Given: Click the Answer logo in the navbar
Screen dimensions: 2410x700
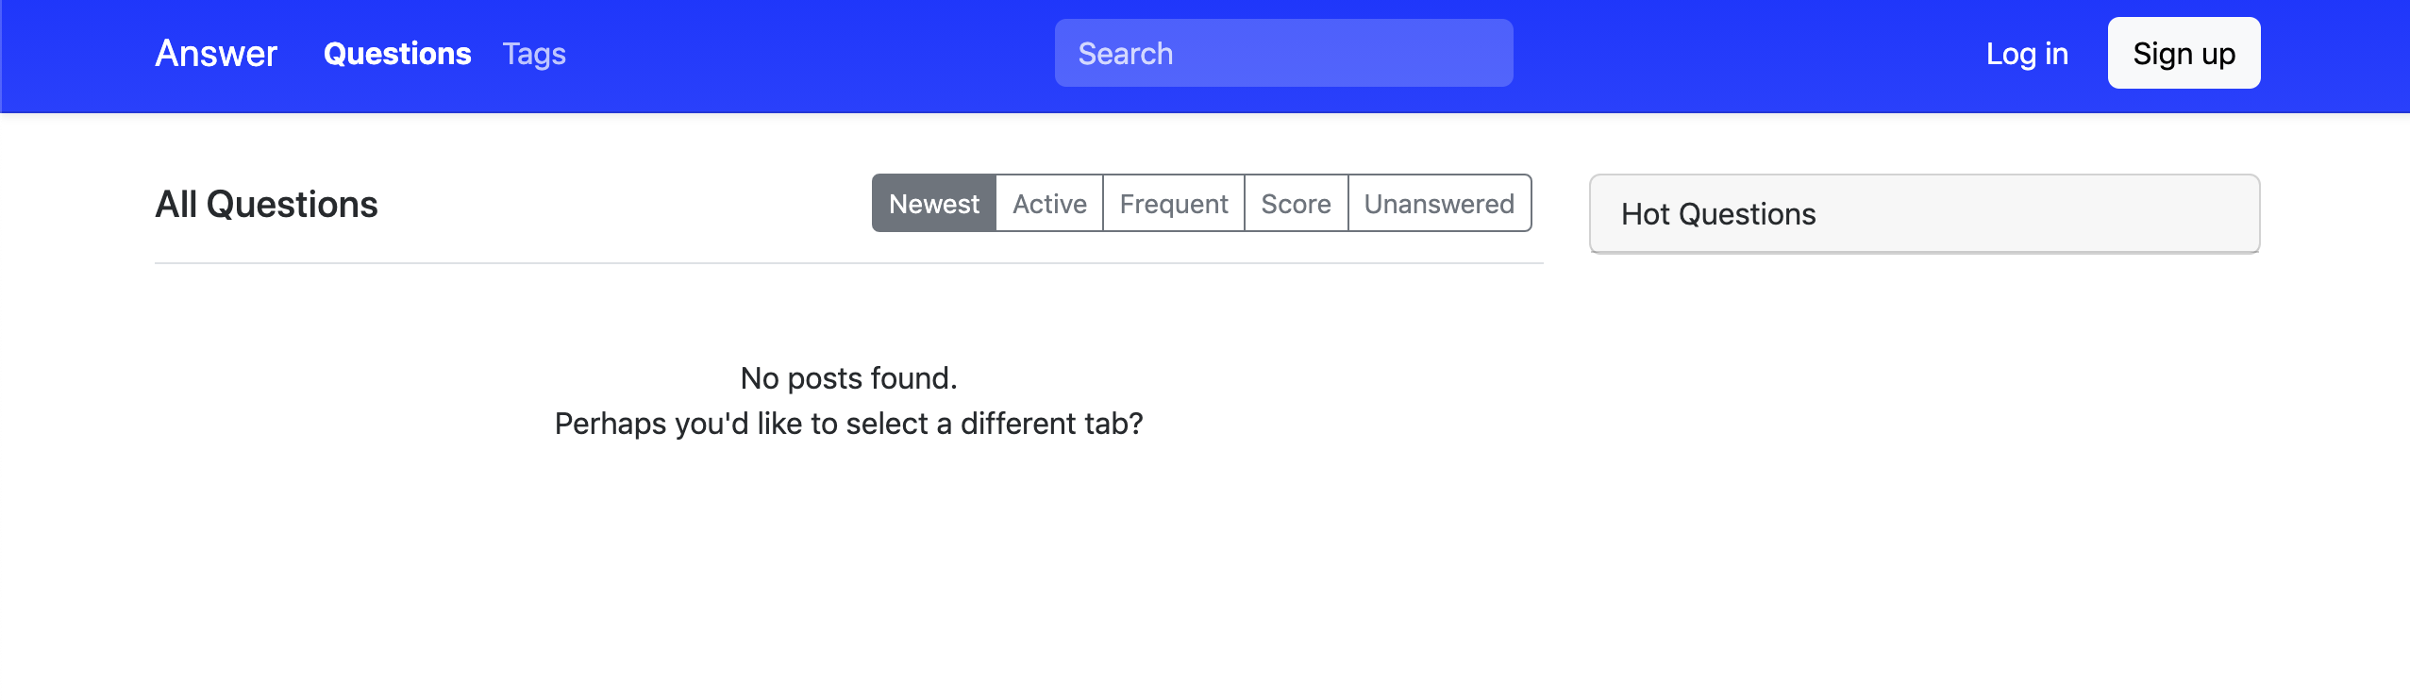Looking at the screenshot, I should [215, 54].
